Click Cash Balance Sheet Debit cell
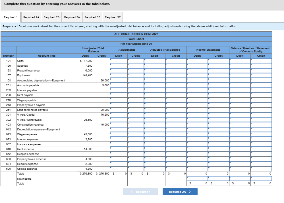 (240, 61)
